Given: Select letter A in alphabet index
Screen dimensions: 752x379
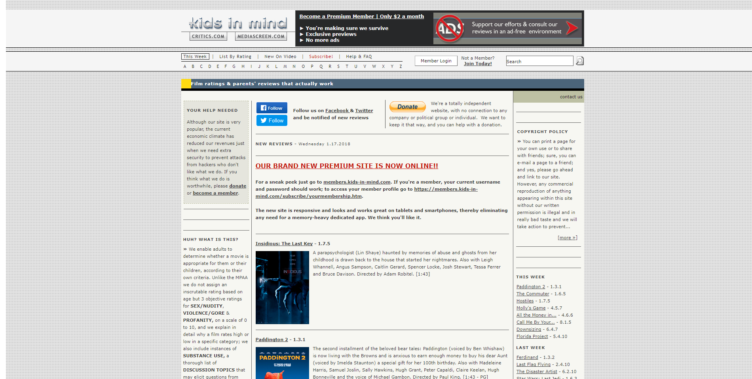Looking at the screenshot, I should pos(185,66).
